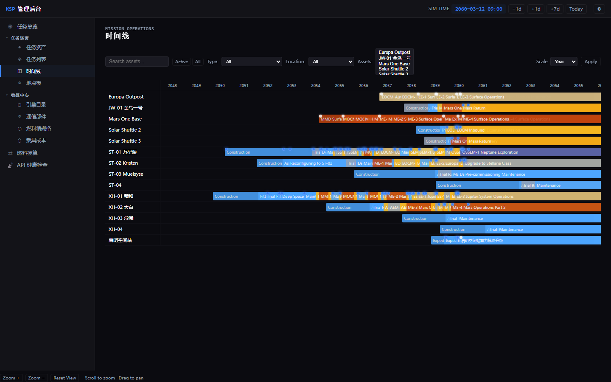This screenshot has height=382, width=611.
Task: Toggle dark/light theme button
Action: coord(599,9)
